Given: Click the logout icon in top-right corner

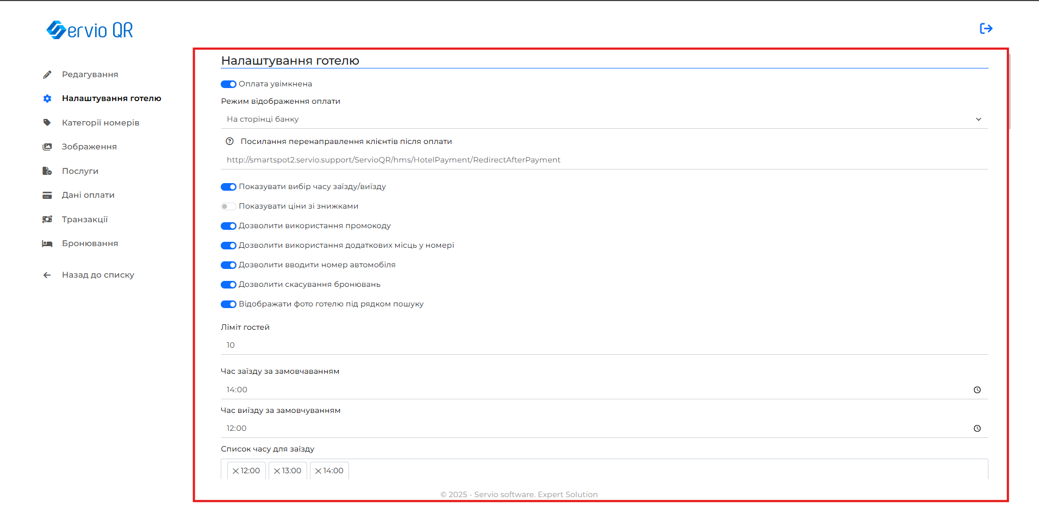Looking at the screenshot, I should [986, 29].
